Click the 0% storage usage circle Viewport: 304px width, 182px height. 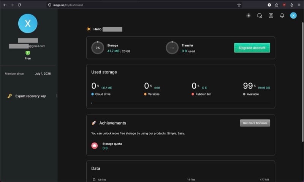click(98, 48)
